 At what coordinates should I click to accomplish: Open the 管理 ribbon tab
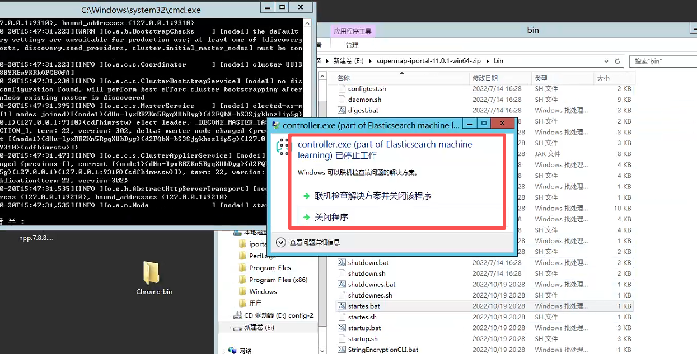point(352,45)
